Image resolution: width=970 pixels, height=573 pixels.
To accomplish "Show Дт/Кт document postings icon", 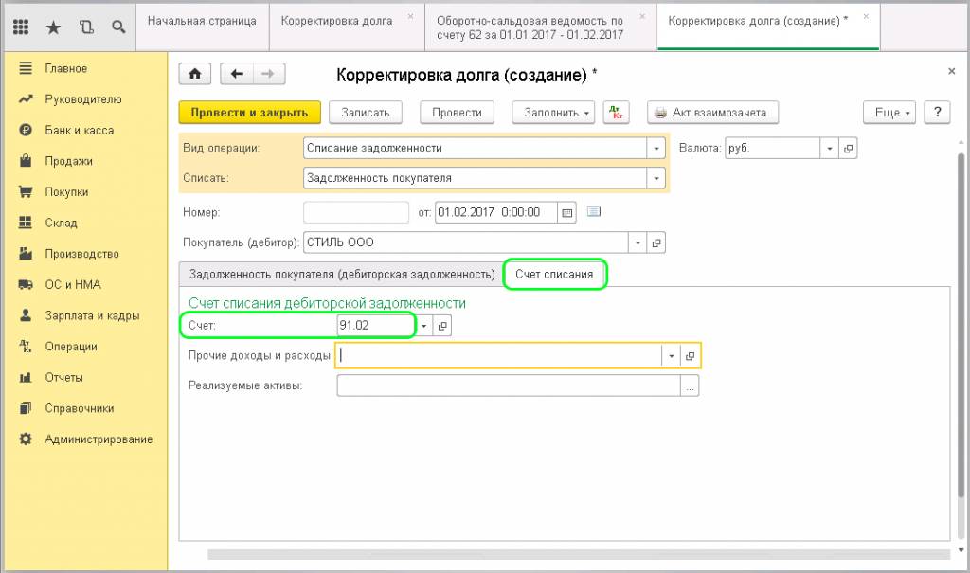I will point(616,113).
